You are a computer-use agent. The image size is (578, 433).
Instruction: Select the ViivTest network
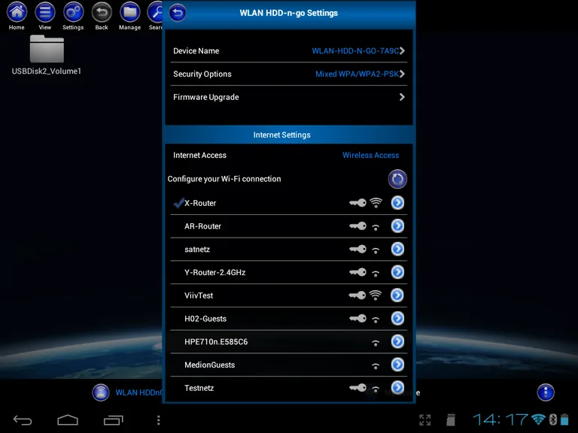(x=289, y=295)
